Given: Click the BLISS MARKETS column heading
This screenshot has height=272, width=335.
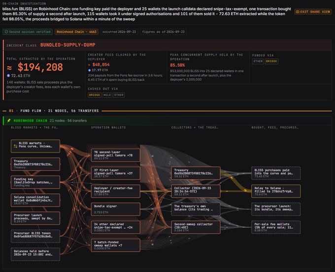Looking at the screenshot, I should [34, 127].
